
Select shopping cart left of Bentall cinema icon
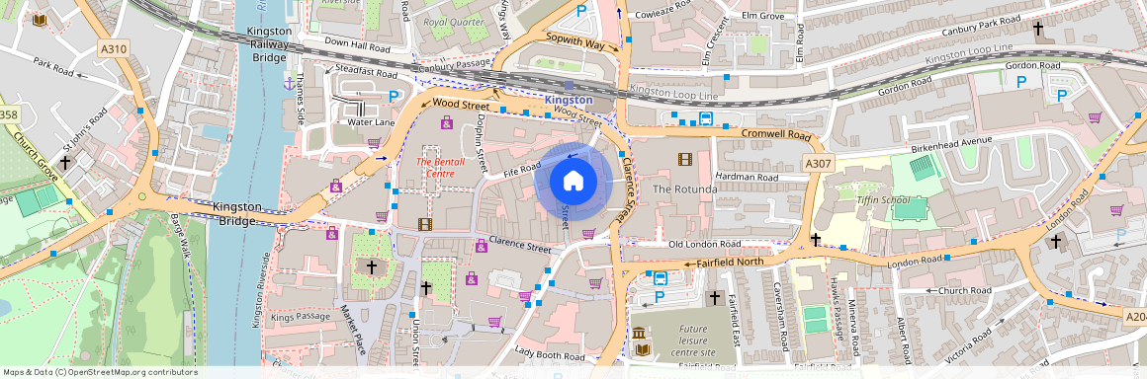(381, 216)
